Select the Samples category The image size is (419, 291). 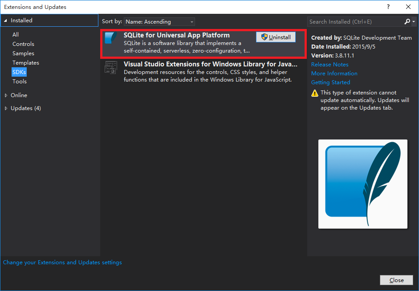23,53
